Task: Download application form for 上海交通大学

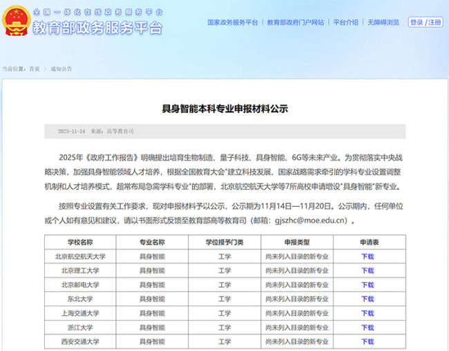Action: [367, 313]
